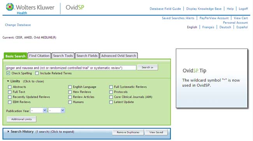Open Saved Searches/Alerts link
Screen dimensions: 253x141
pyautogui.click(x=178, y=18)
